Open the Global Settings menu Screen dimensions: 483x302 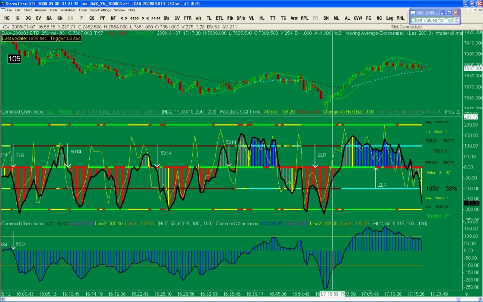coord(100,10)
